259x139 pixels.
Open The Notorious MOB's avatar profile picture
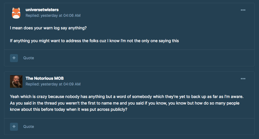16,81
